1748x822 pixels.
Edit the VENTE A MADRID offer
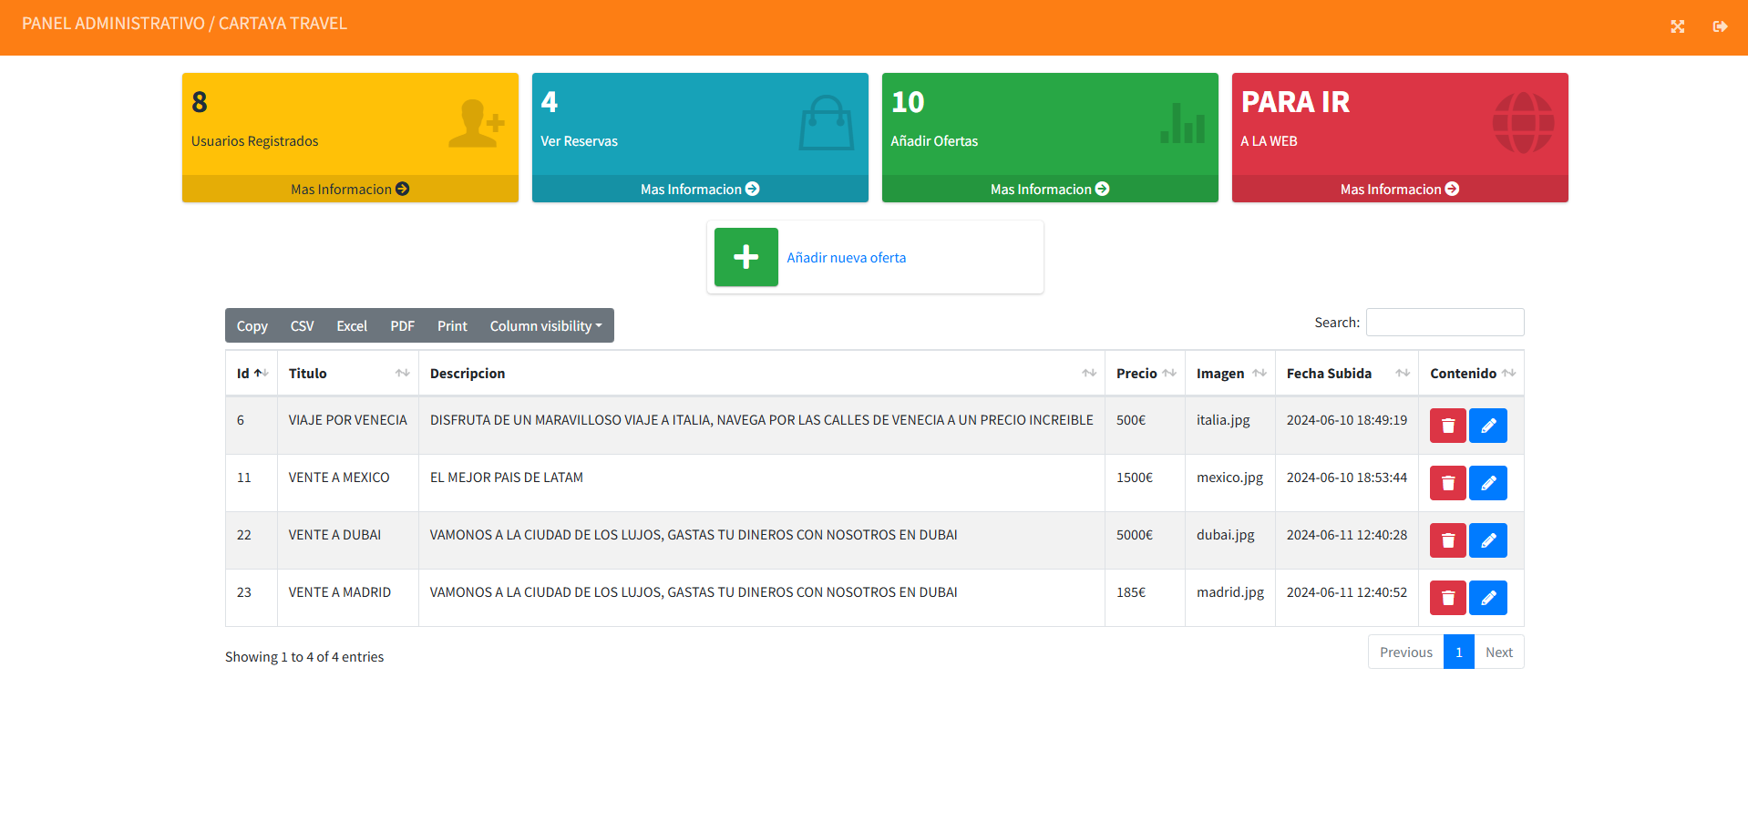1487,598
